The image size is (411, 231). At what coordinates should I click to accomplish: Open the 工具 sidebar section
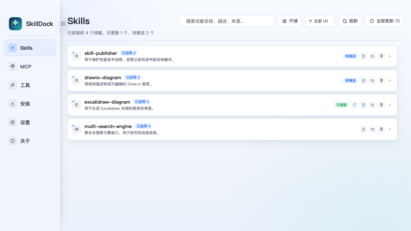click(30, 85)
